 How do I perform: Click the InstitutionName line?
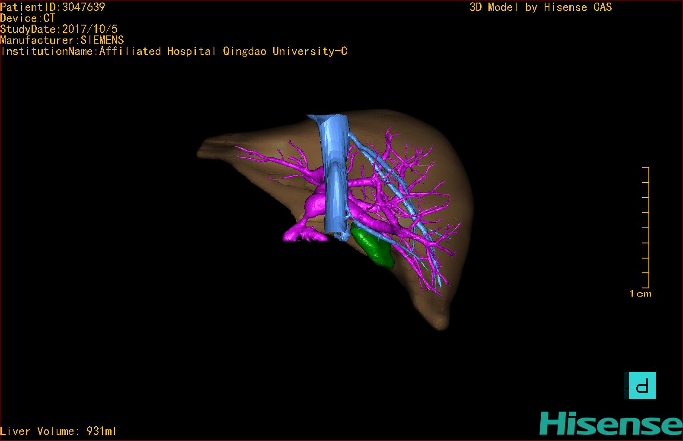pos(174,51)
